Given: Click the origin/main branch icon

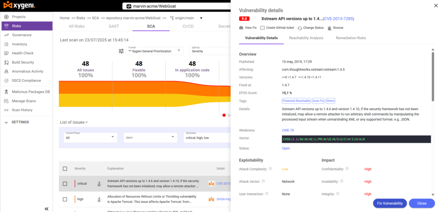Looking at the screenshot, I should 172,18.
